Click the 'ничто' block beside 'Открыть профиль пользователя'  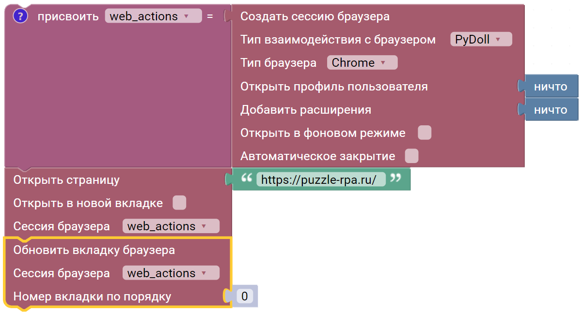coord(550,87)
